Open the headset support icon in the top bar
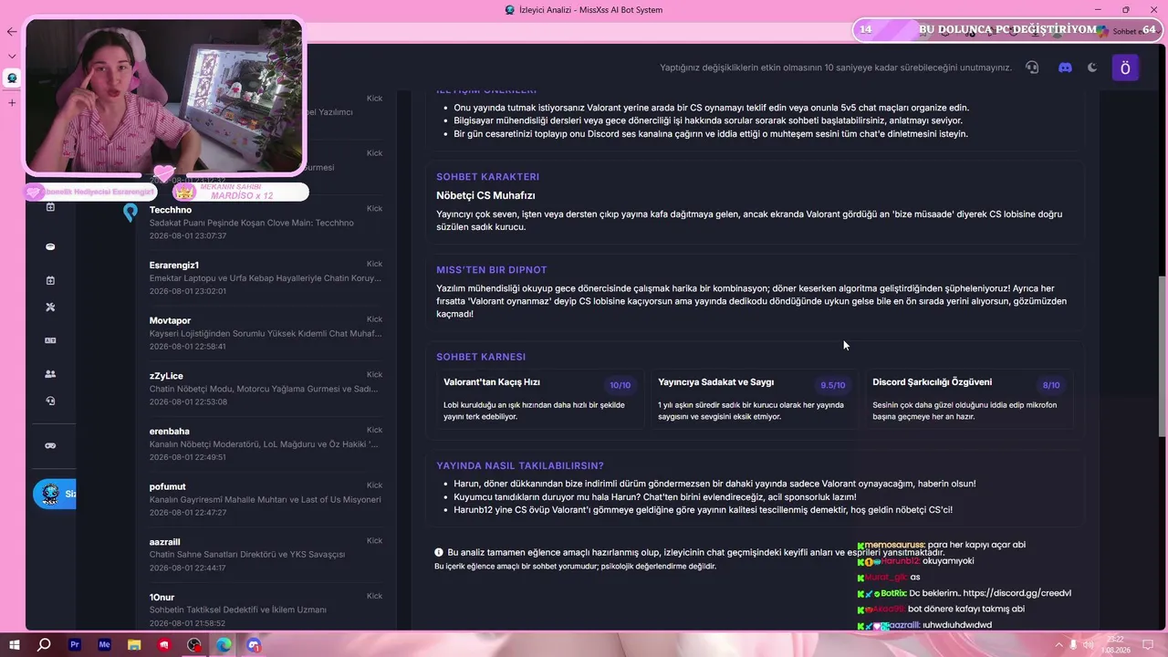This screenshot has width=1168, height=657. 1032,68
